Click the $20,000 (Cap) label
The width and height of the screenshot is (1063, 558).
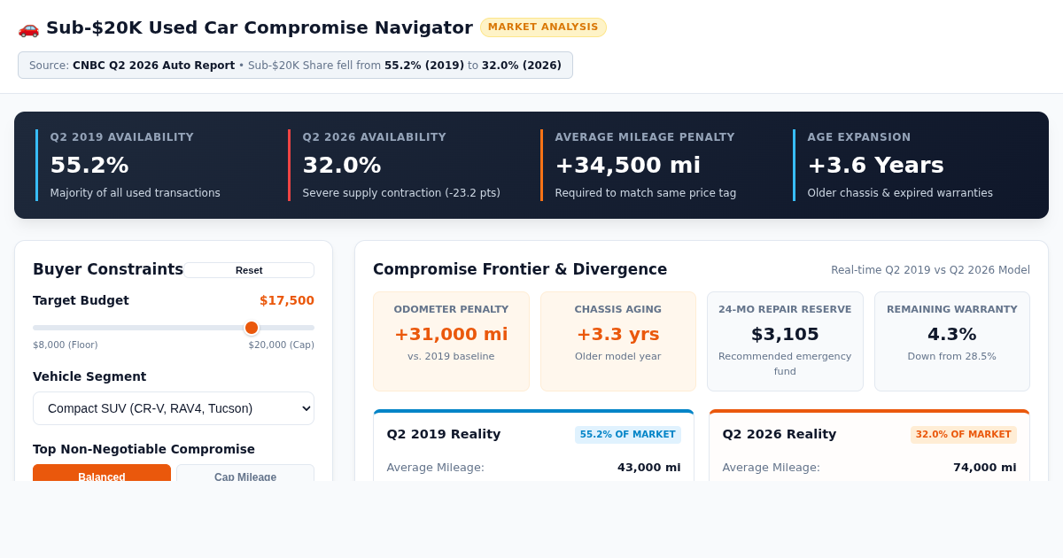click(x=282, y=345)
